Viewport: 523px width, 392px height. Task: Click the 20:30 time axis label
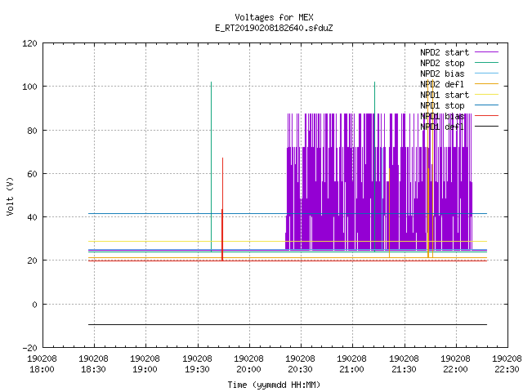[301, 369]
